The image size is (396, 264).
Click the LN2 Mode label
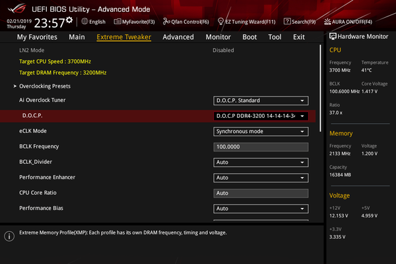pos(32,50)
